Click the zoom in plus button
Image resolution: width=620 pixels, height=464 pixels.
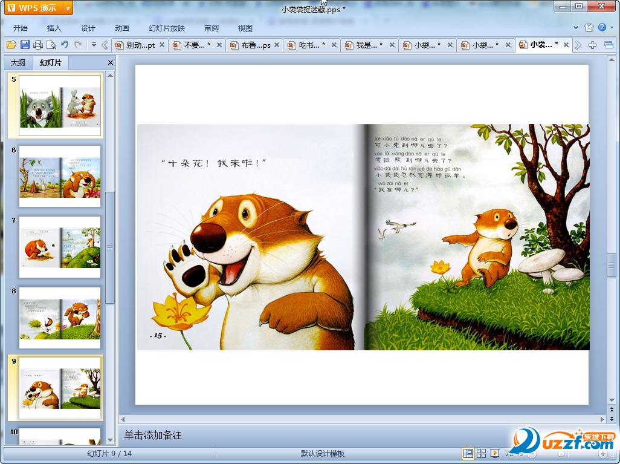[x=603, y=454]
